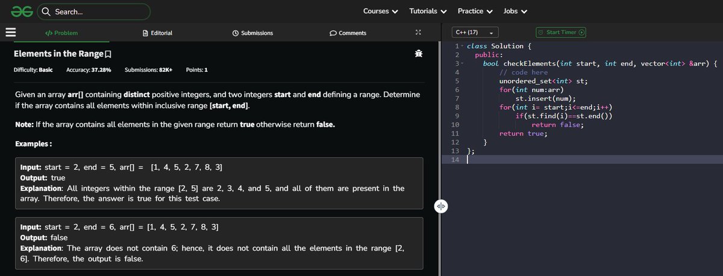The image size is (723, 276).
Task: Click line number 10 in the editor gutter
Action: point(455,125)
